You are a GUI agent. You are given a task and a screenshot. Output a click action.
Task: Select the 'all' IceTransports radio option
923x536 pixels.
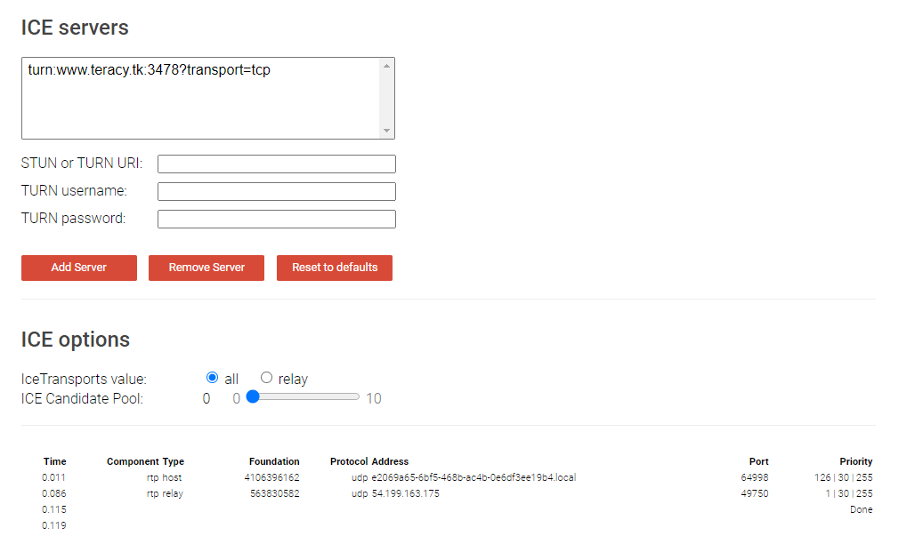(213, 377)
